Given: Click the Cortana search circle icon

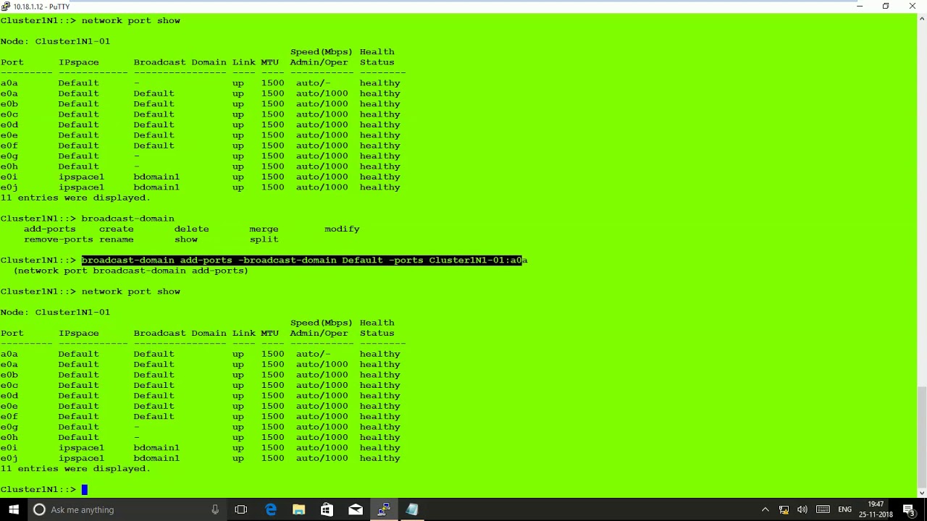Looking at the screenshot, I should (39, 509).
